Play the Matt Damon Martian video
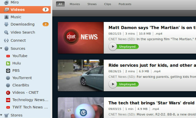 pos(113,47)
